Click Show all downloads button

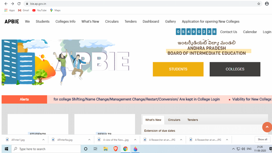pos(262,140)
